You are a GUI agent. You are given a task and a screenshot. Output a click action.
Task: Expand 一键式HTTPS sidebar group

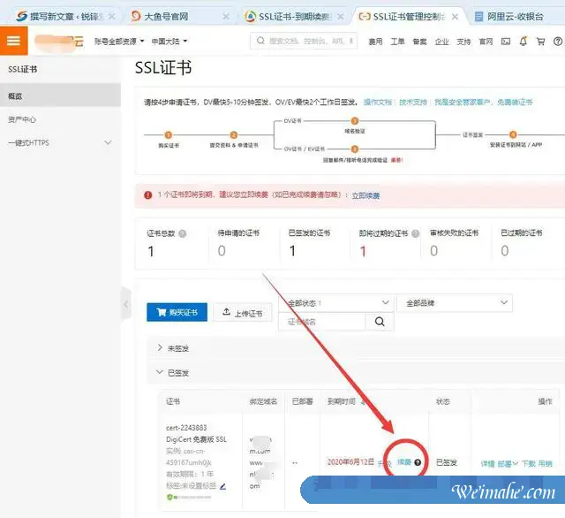click(60, 143)
